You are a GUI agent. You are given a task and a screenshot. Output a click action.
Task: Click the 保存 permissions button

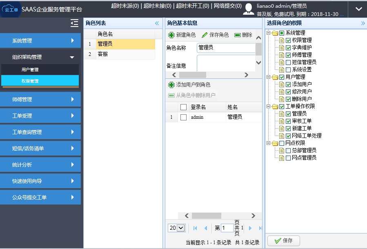283,241
